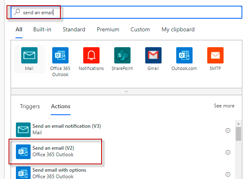The width and height of the screenshot is (246, 179).
Task: Click the search magnifier icon
Action: click(17, 12)
